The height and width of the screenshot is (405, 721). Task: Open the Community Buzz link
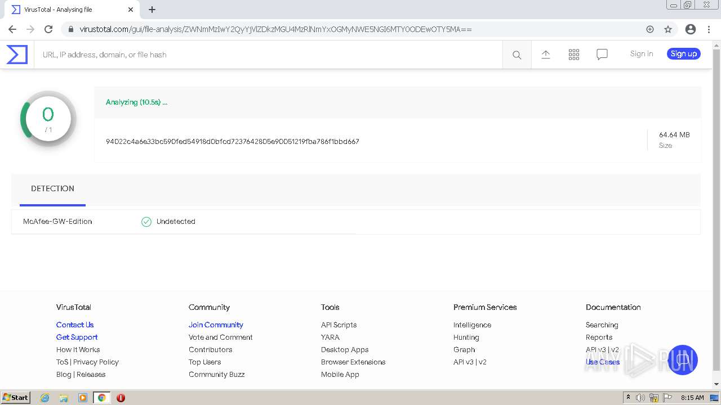pos(216,375)
